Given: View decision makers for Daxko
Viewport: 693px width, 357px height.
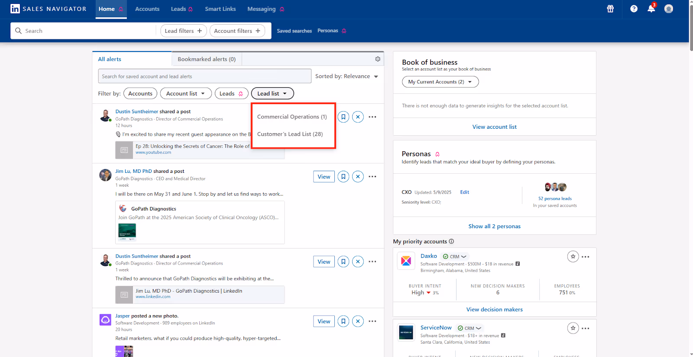Looking at the screenshot, I should [494, 309].
